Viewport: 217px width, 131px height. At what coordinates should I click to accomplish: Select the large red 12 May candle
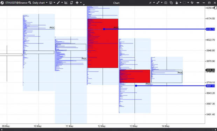(103, 43)
